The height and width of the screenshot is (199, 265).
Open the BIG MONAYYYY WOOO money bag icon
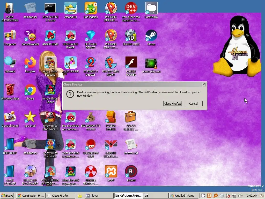pyautogui.click(x=91, y=121)
